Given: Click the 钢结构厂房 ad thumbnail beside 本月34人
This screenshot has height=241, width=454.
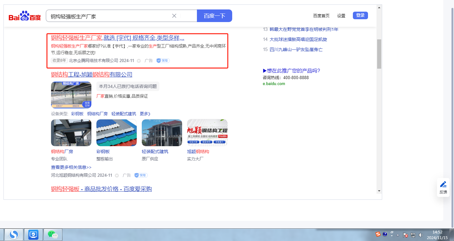Looking at the screenshot, I should click(71, 95).
